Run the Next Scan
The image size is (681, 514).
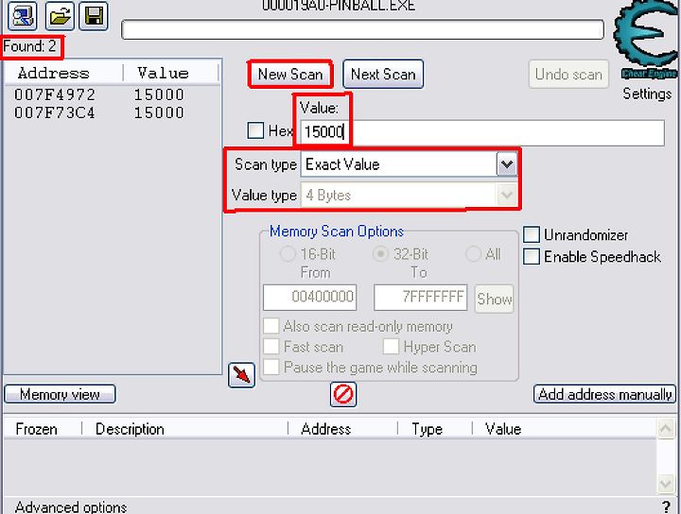point(383,75)
